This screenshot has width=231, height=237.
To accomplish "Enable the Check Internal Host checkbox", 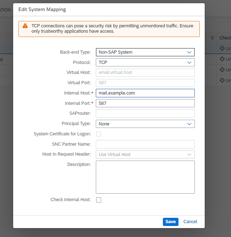I will click(x=99, y=200).
